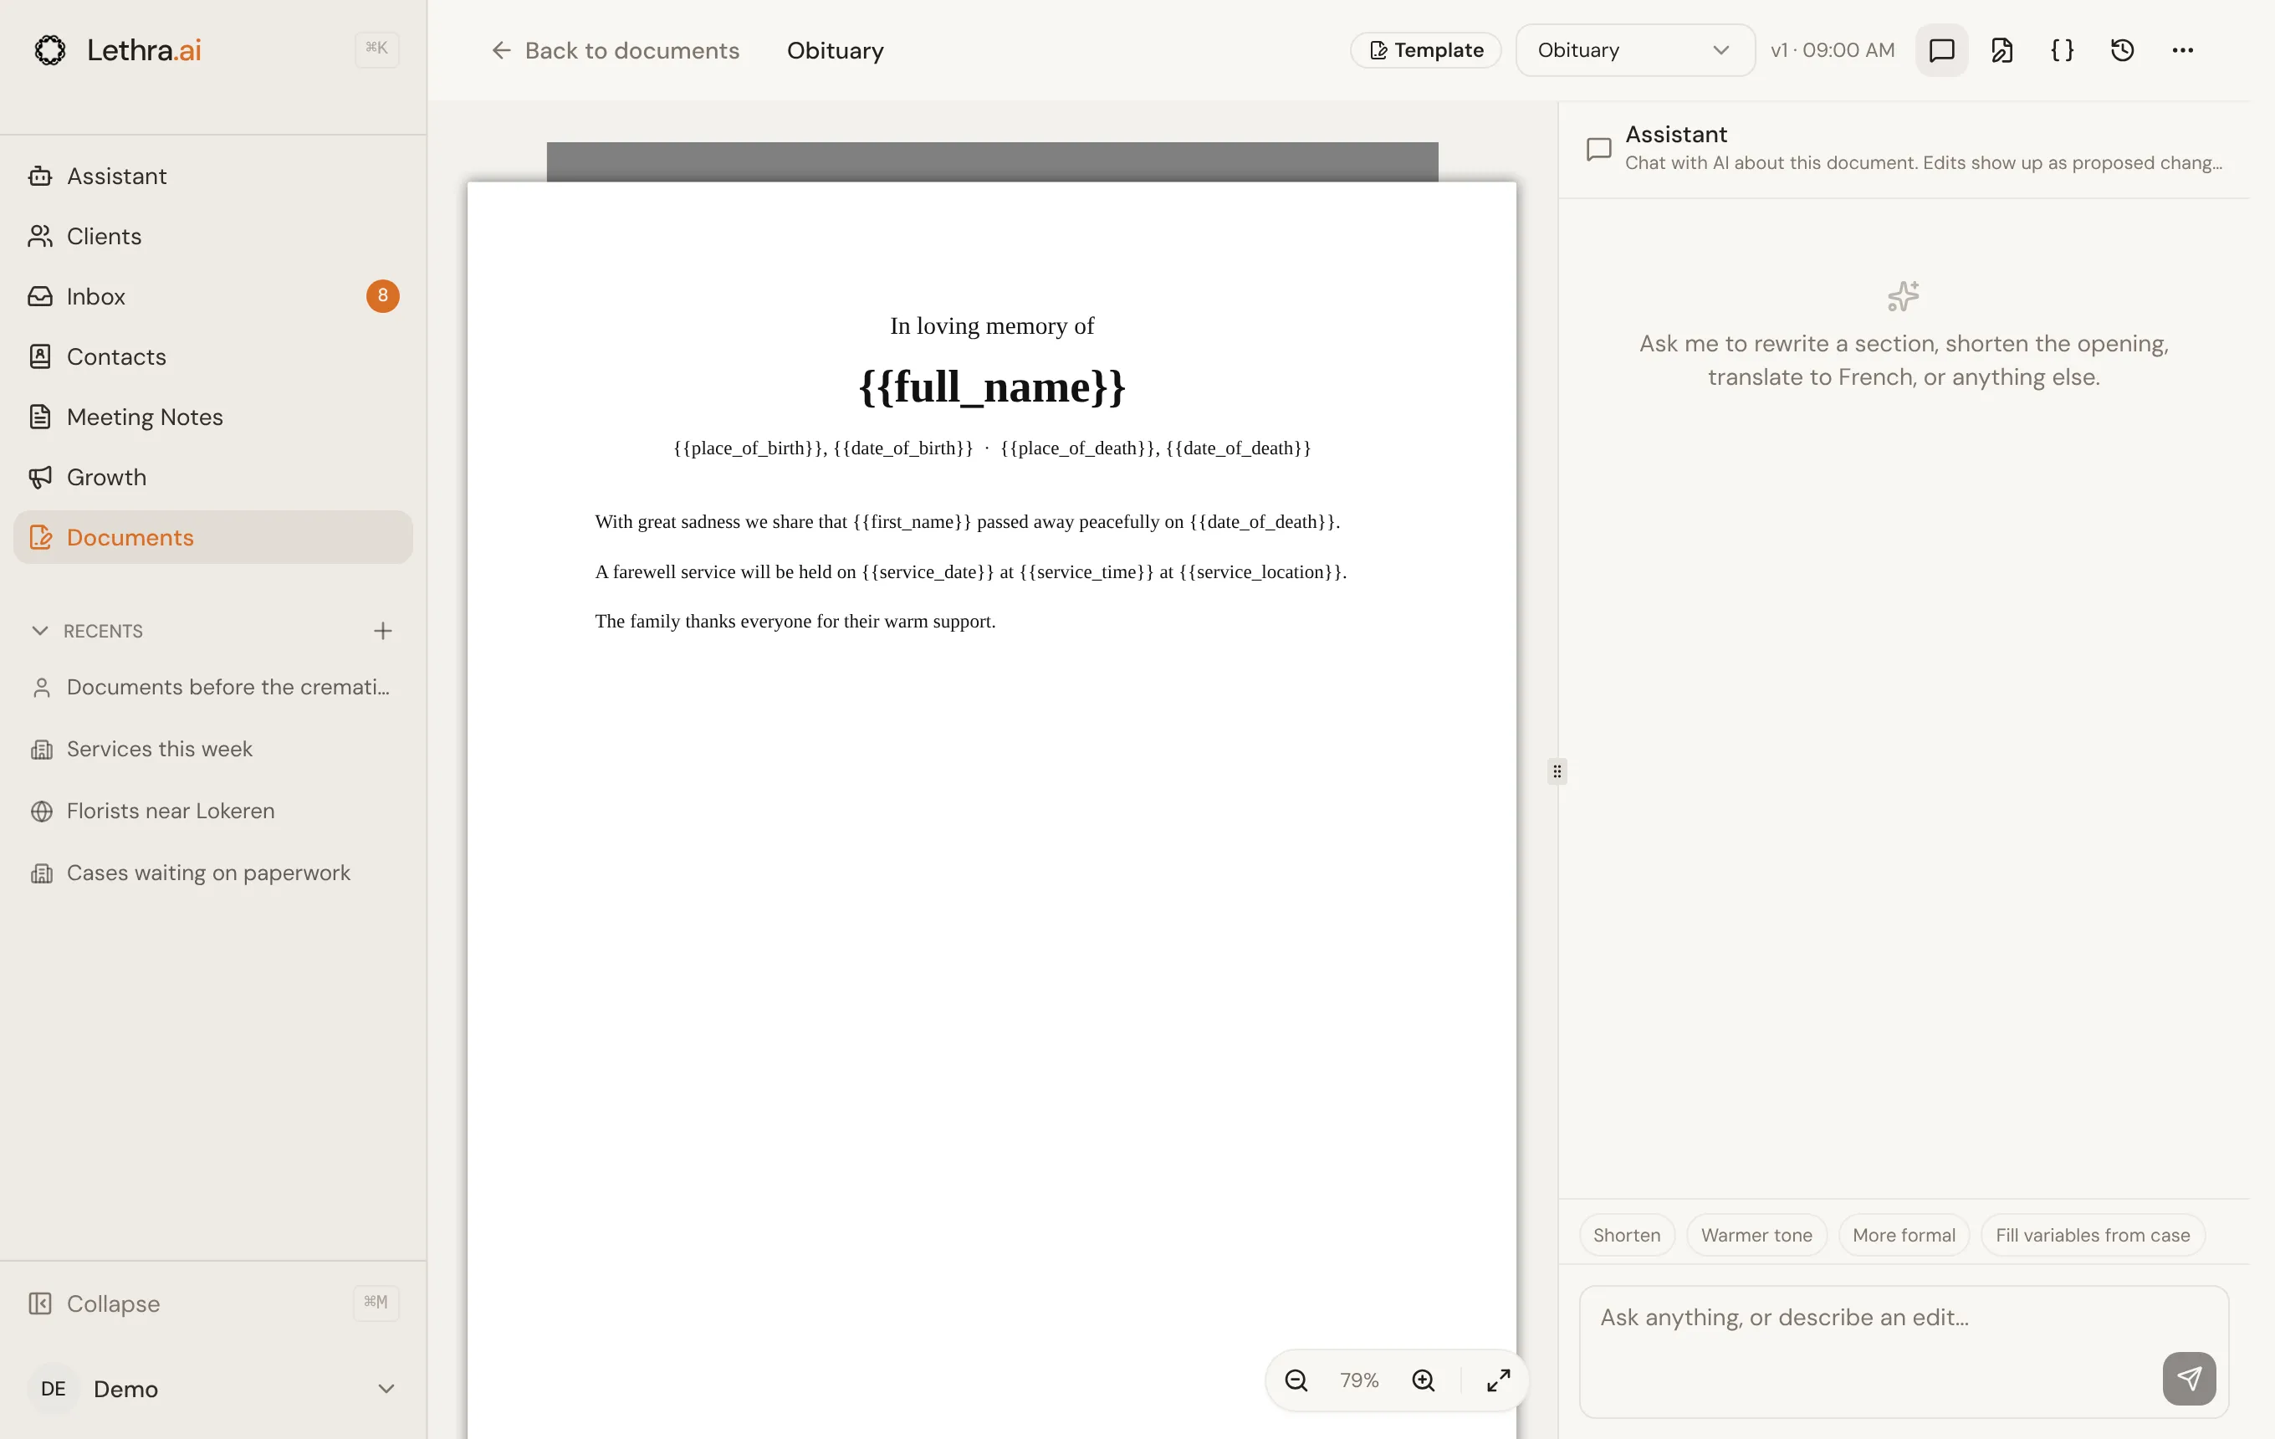Expand document to fullscreen view
The image size is (2275, 1439).
[1498, 1380]
